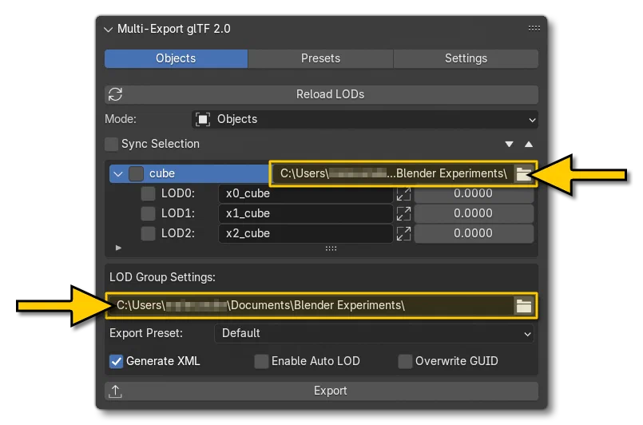Switch to the Objects tab
This screenshot has height=425, width=643.
[x=176, y=58]
